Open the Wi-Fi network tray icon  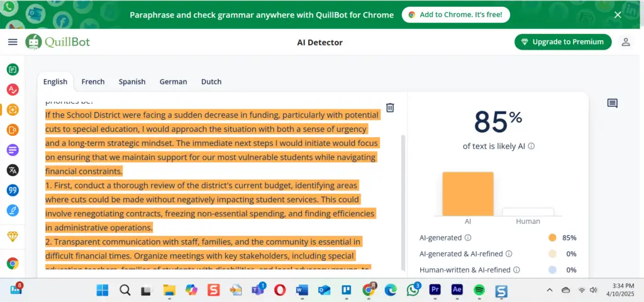point(582,290)
